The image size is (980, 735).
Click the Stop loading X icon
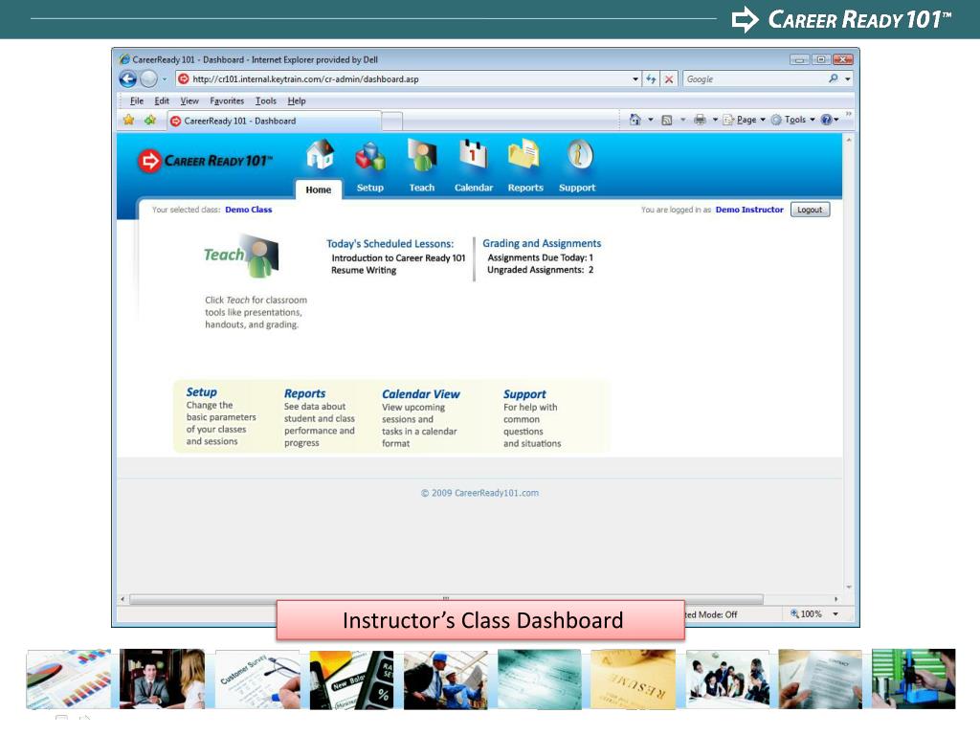point(669,78)
